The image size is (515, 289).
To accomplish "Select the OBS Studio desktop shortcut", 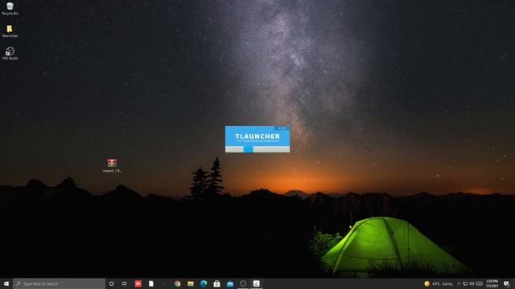I will [10, 54].
